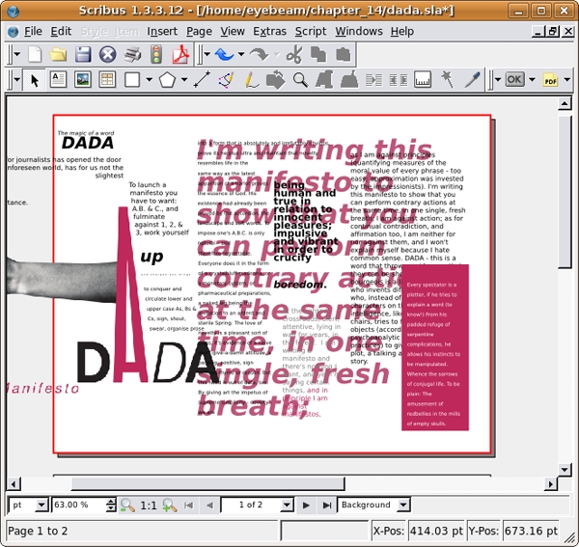Go to the last page

(x=327, y=505)
